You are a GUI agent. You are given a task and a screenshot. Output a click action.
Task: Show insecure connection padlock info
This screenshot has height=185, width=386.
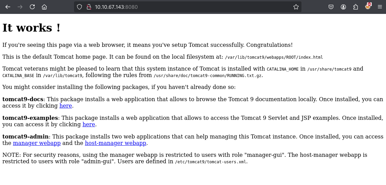(x=89, y=7)
